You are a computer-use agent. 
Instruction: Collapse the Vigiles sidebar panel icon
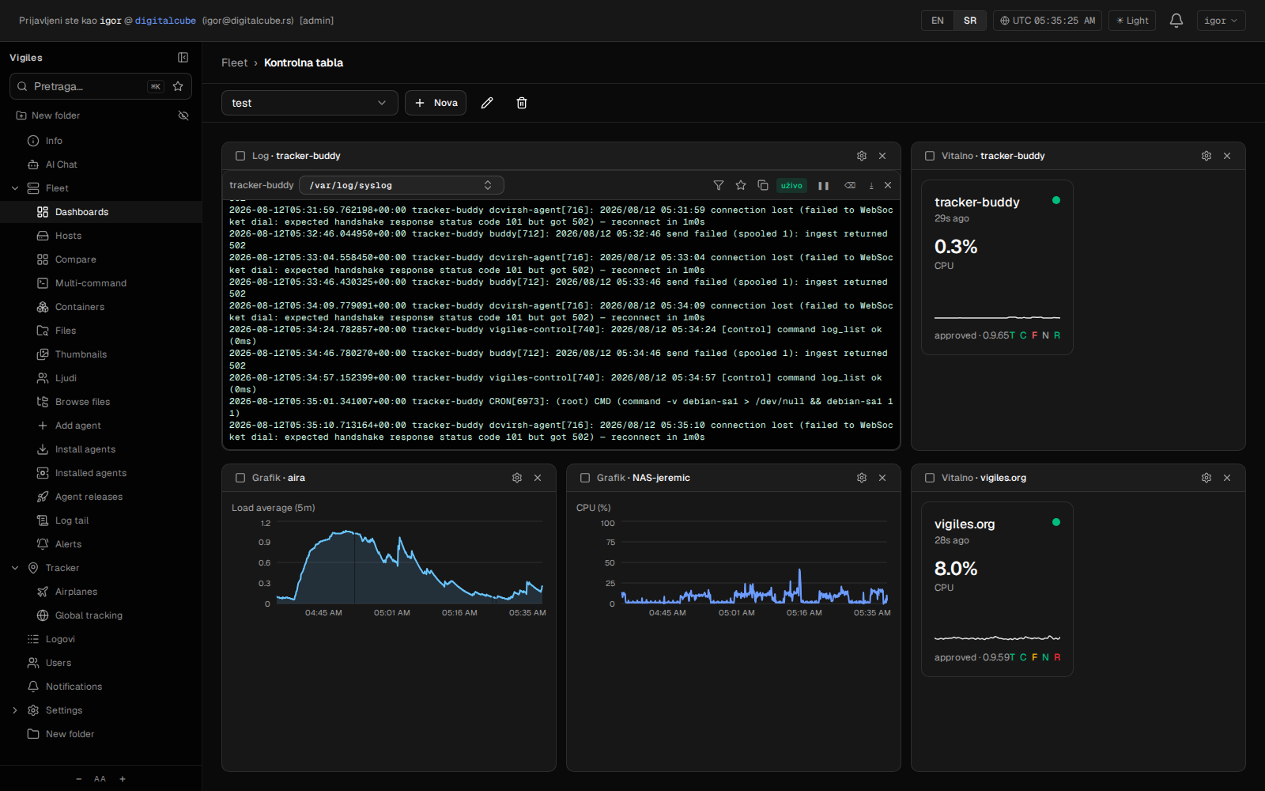tap(183, 58)
